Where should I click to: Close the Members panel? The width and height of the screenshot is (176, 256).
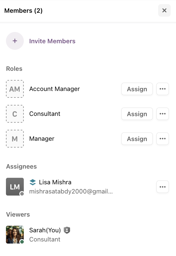pos(164,10)
